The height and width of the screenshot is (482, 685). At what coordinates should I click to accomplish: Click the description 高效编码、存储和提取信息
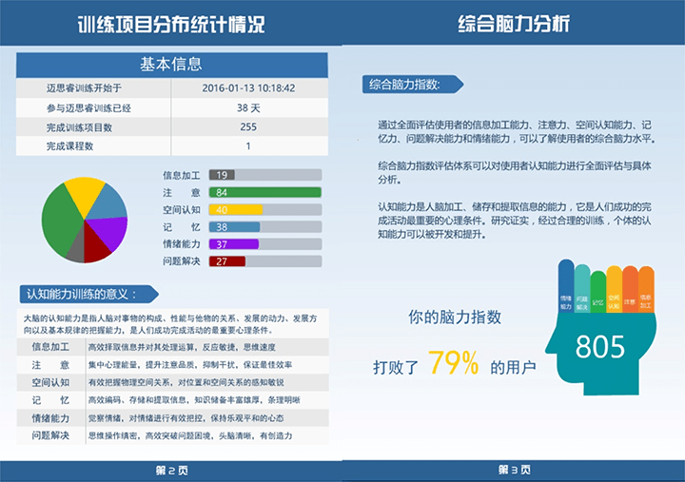pos(194,400)
